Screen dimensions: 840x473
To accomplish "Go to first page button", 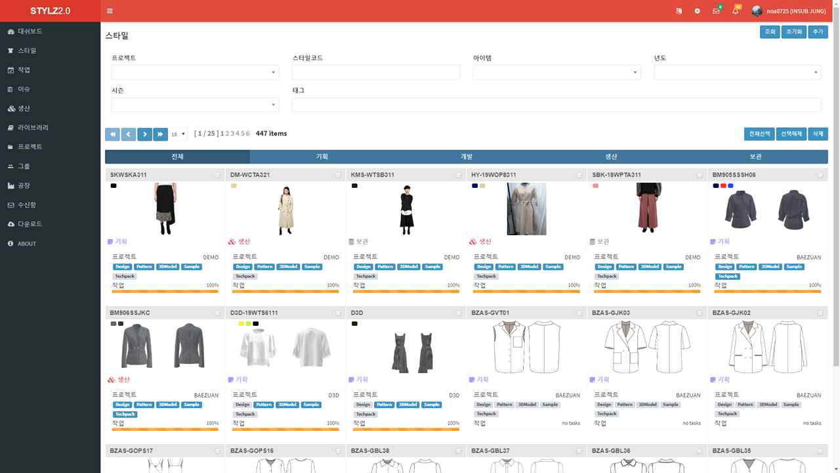I will [113, 134].
